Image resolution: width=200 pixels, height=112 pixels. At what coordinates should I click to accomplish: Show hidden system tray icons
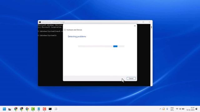(160, 109)
